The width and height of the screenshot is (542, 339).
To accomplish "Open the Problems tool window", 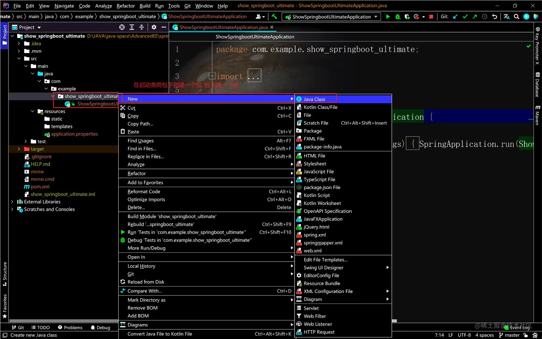I will click(70, 328).
